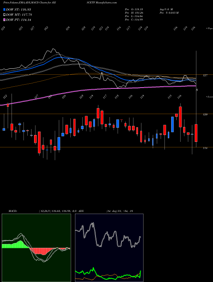Image resolution: width=213 pixels, height=282 pixels.
Task: Click the blue DOW ST legend swatch
Action: coord(5,9)
